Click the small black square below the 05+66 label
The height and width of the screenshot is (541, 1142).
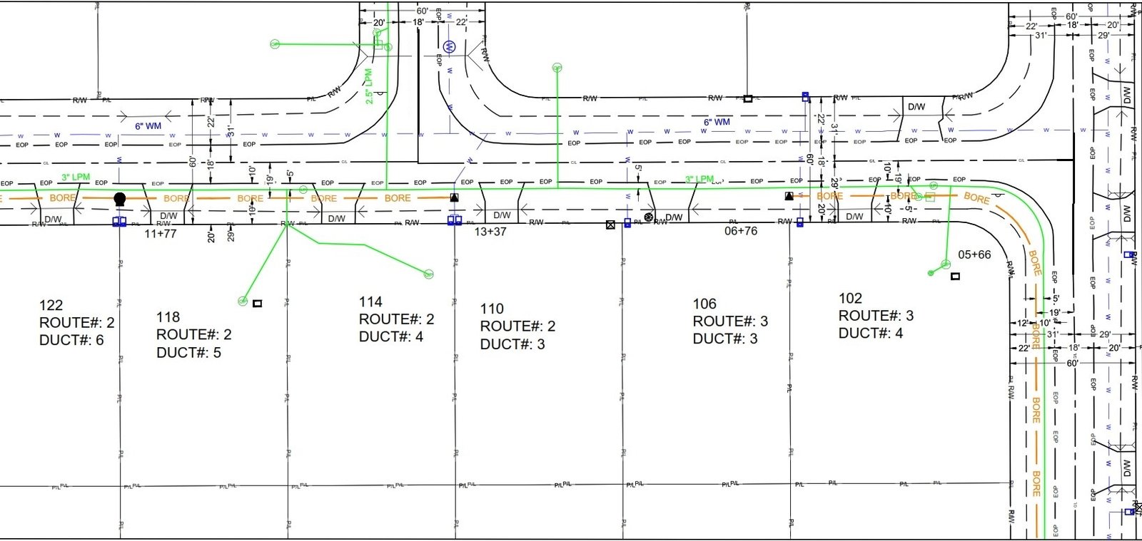(x=956, y=277)
